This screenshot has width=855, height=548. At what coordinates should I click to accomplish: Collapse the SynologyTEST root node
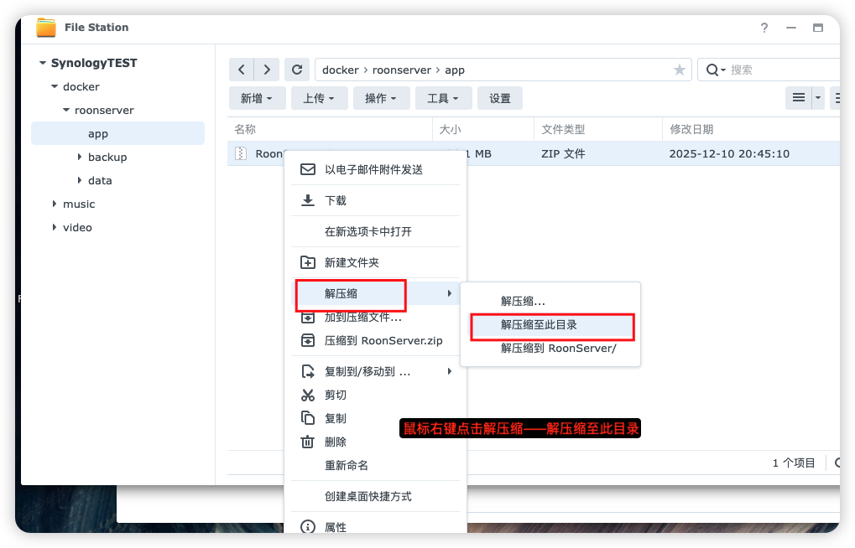pos(43,63)
